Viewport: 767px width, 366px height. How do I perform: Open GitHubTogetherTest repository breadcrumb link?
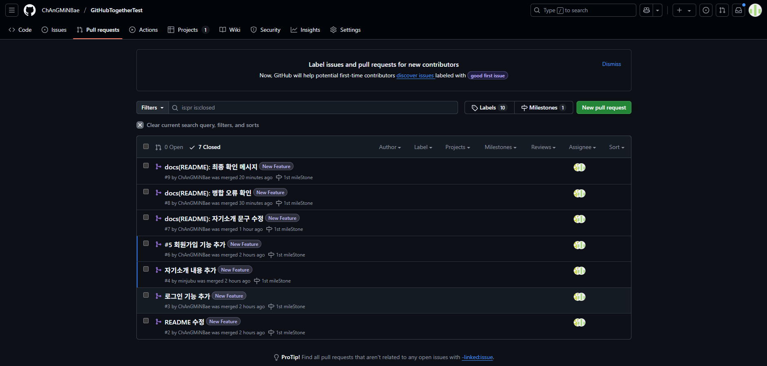116,10
